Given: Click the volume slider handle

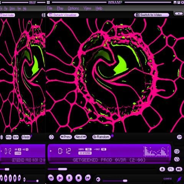Looking at the screenshot, I should point(125,181).
